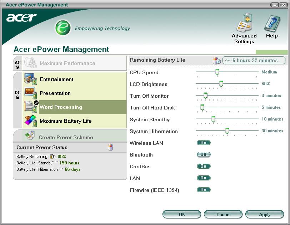The height and width of the screenshot is (225, 290).
Task: Click the CPU Speed slider handle
Action: [x=217, y=72]
